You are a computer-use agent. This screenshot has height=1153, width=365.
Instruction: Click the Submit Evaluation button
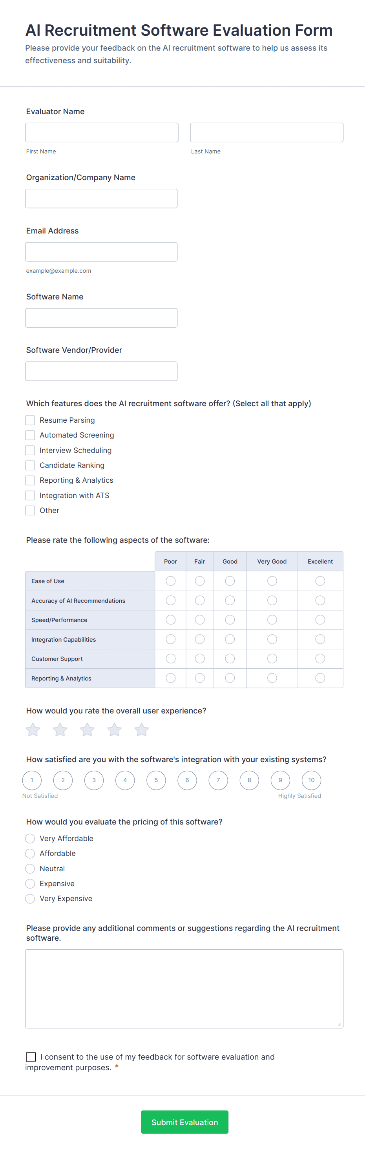tap(184, 1122)
